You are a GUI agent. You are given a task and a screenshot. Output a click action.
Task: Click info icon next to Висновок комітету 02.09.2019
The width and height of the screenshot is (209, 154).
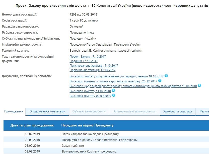click(x=114, y=95)
